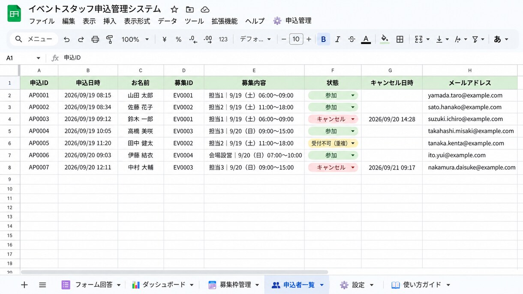Select column E header
This screenshot has width=523, height=294.
(x=254, y=70)
